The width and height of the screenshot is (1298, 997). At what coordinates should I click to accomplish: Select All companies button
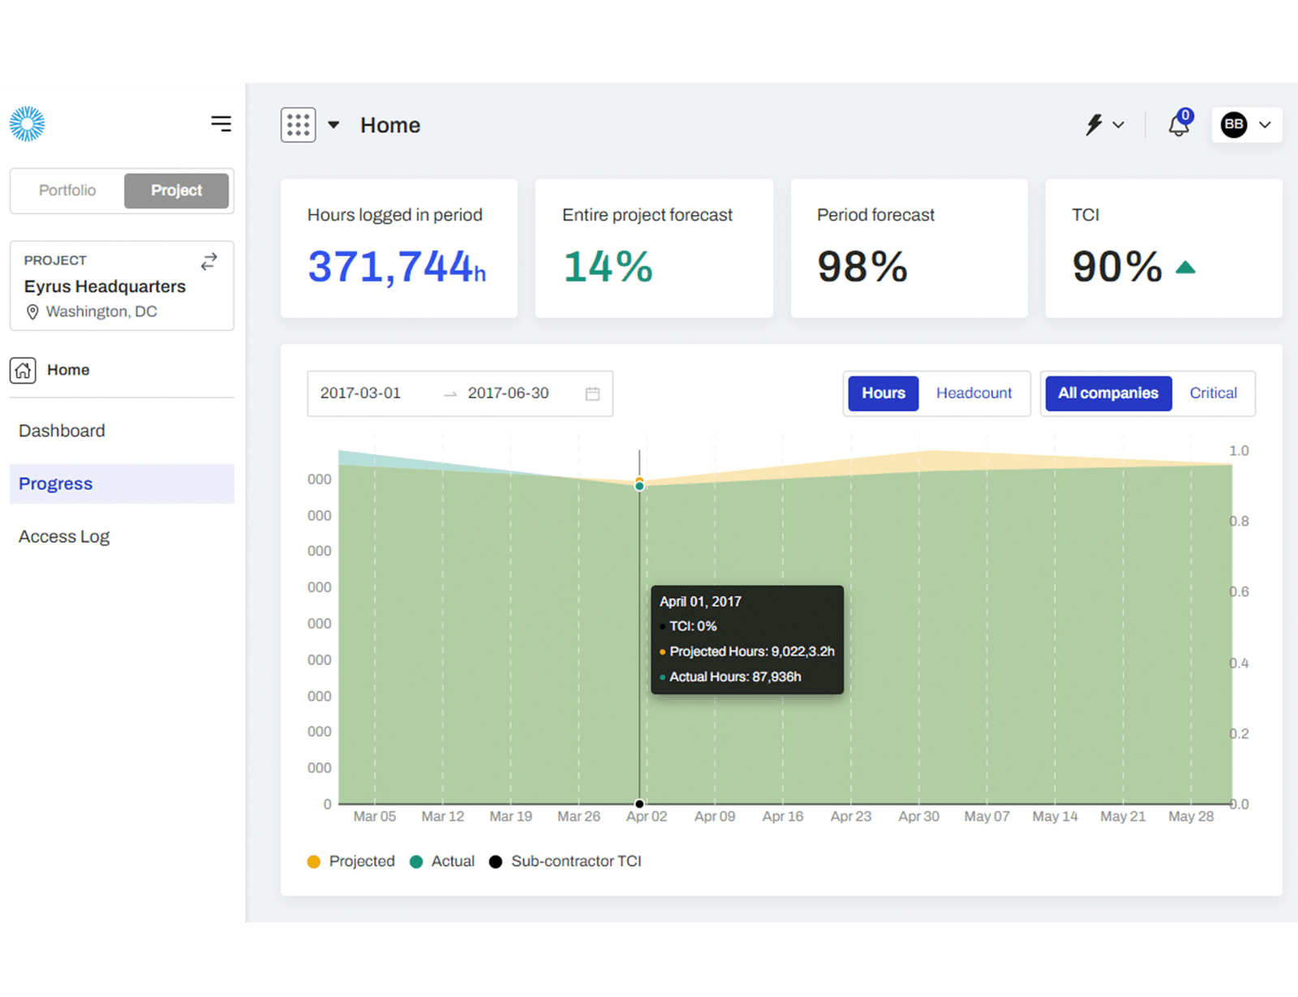click(x=1108, y=393)
